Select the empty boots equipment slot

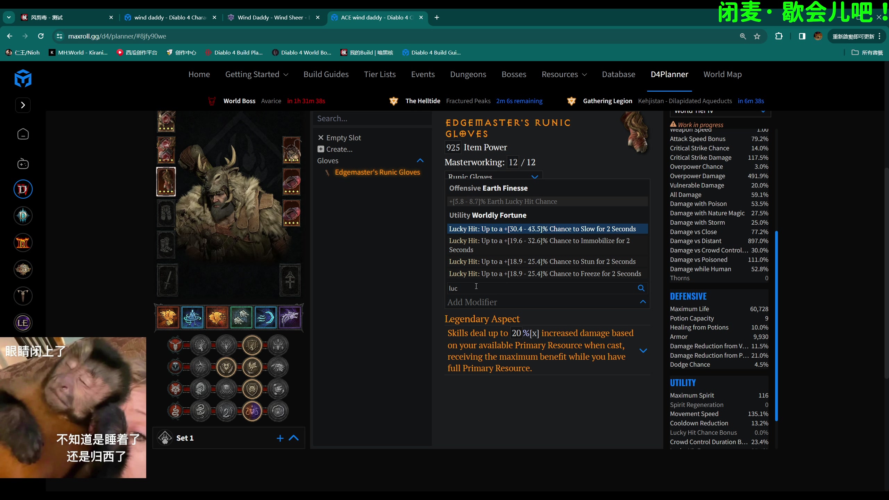(x=166, y=245)
